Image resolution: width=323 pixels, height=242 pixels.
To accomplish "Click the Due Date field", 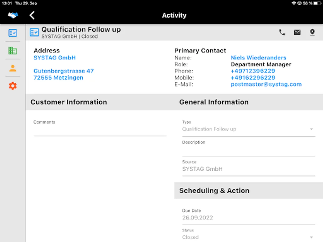I will 248,218.
